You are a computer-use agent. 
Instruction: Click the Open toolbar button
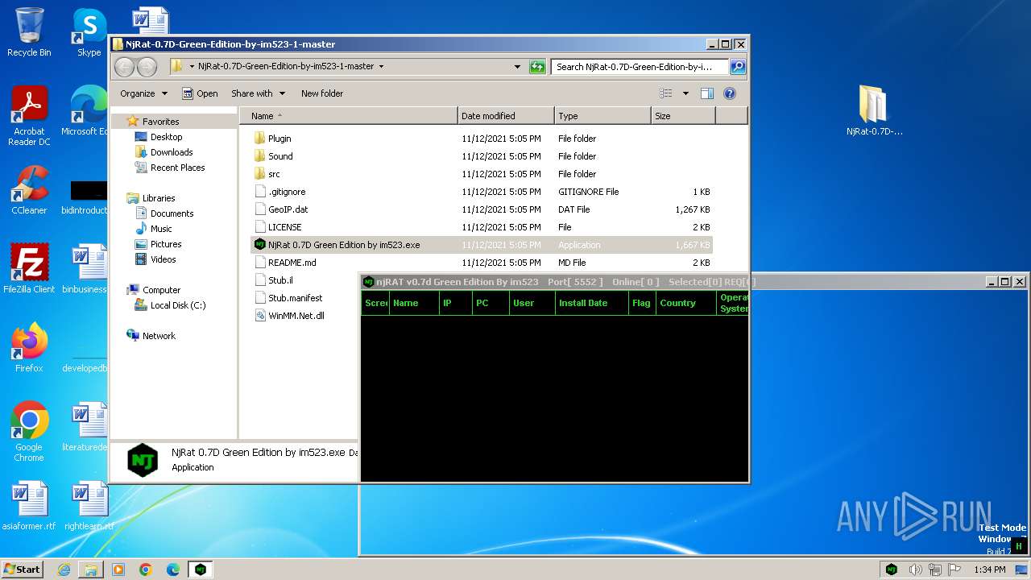coord(200,93)
